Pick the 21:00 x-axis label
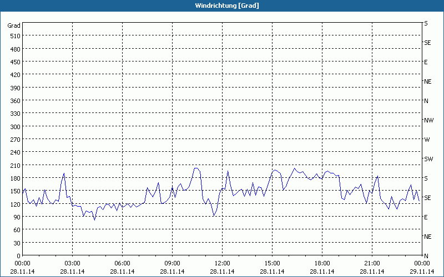 click(x=372, y=263)
